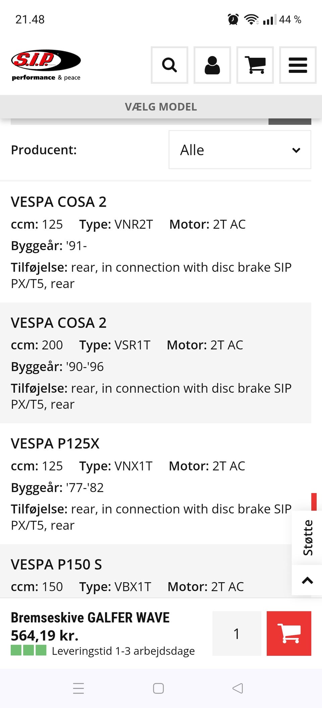Click the quantity field showing 1
This screenshot has height=708, width=322.
point(237,633)
